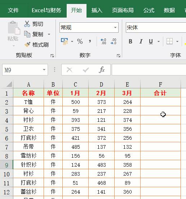Image resolution: width=186 pixels, height=199 pixels.
Task: Click header cell 合计
Action: pyautogui.click(x=160, y=93)
